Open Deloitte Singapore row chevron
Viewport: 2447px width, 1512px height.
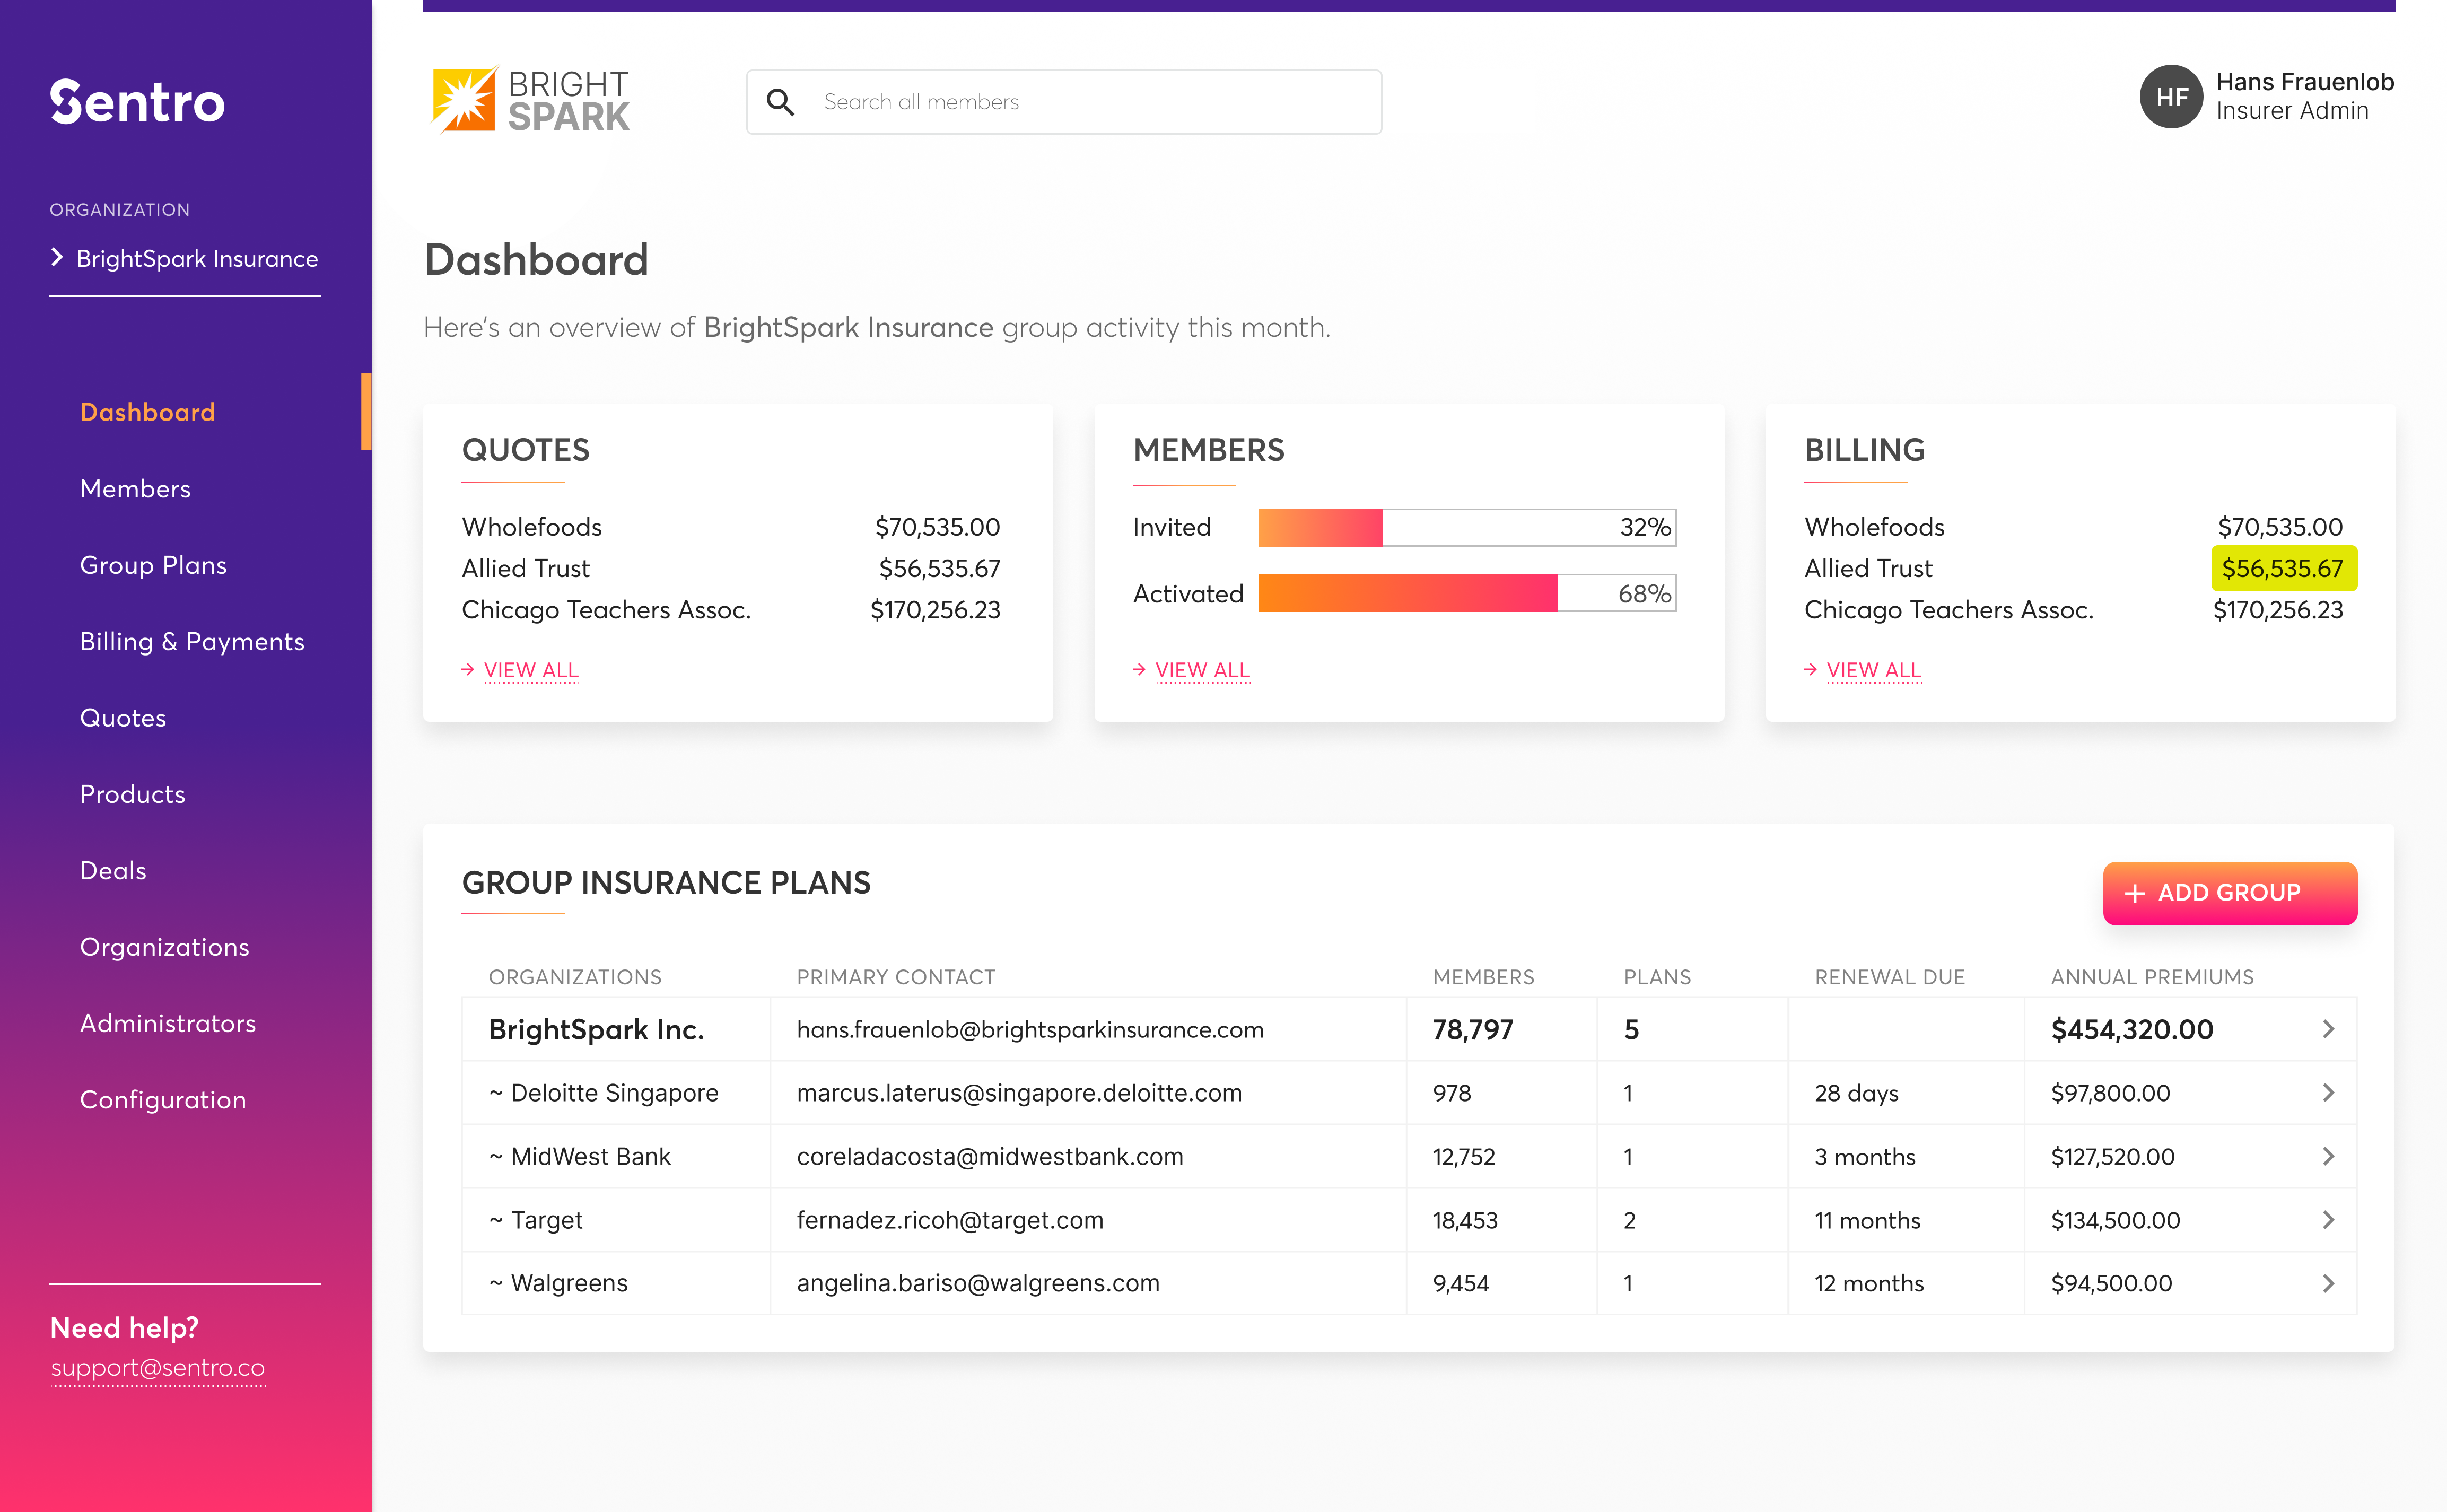pyautogui.click(x=2328, y=1093)
